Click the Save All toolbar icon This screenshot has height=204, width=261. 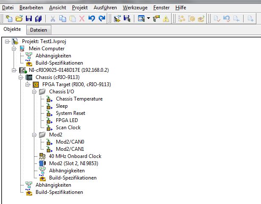(39, 19)
